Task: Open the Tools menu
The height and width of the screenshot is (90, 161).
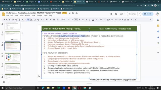Action: coord(46,15)
